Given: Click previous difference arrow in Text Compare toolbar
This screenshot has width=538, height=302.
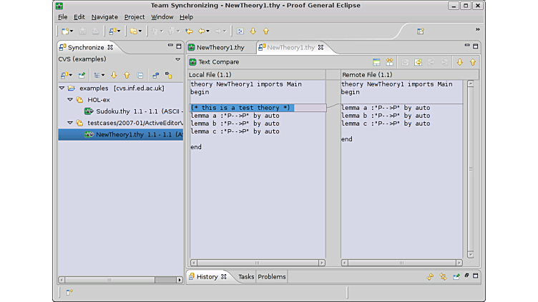Looking at the screenshot, I should click(472, 62).
